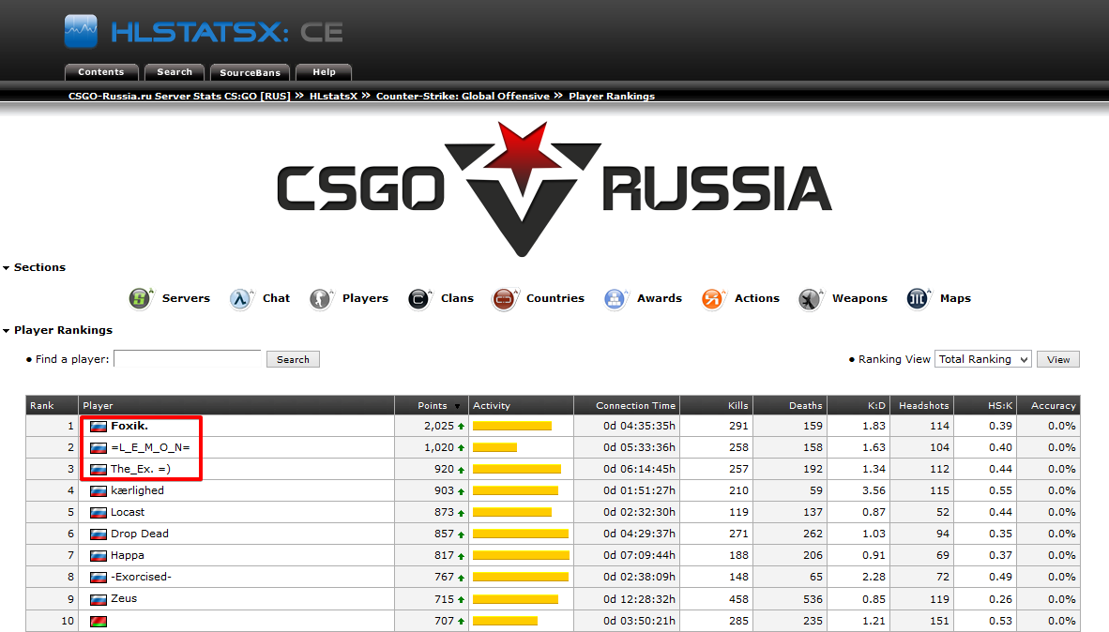
Task: Open the Clans section icon
Action: (x=419, y=298)
